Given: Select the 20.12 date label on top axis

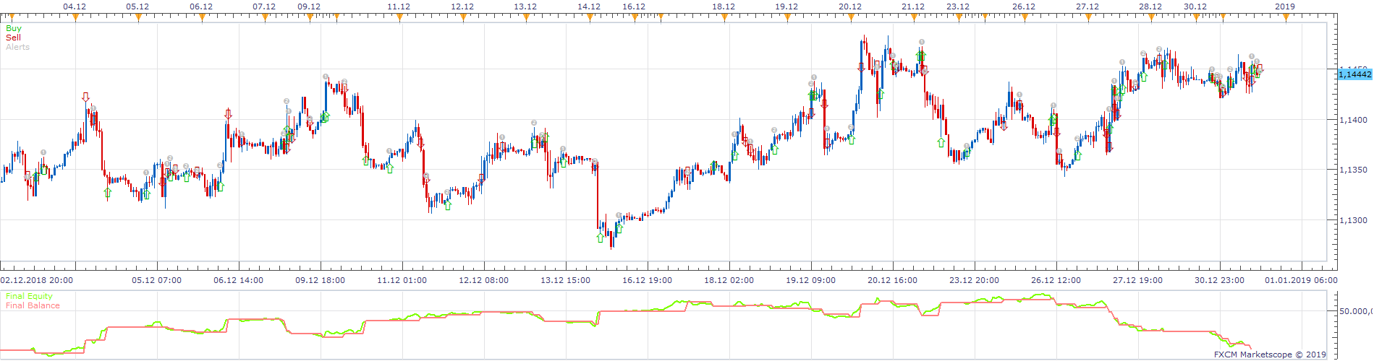Looking at the screenshot, I should (850, 6).
